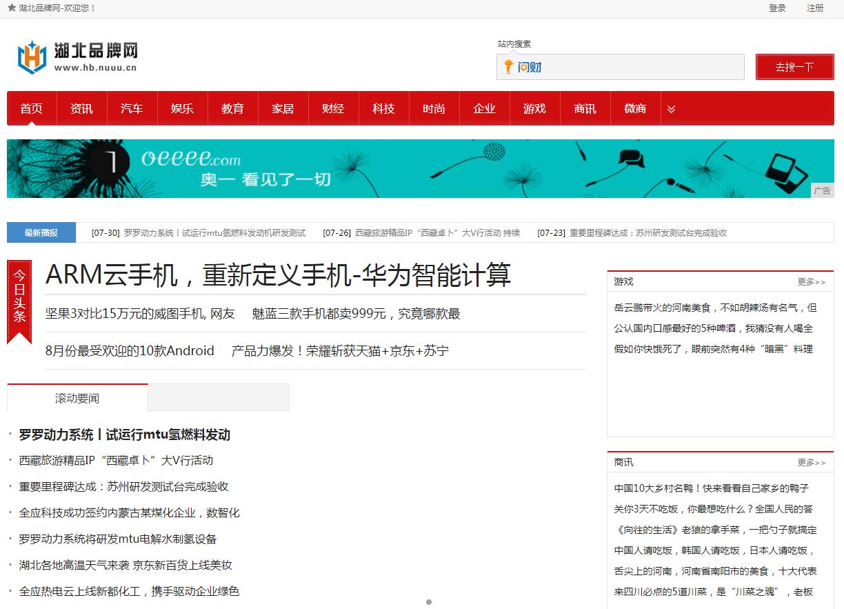The height and width of the screenshot is (609, 844).
Task: Open the 首页 nav item
Action: click(x=31, y=109)
